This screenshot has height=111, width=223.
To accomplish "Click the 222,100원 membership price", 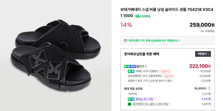I will [x=200, y=66].
